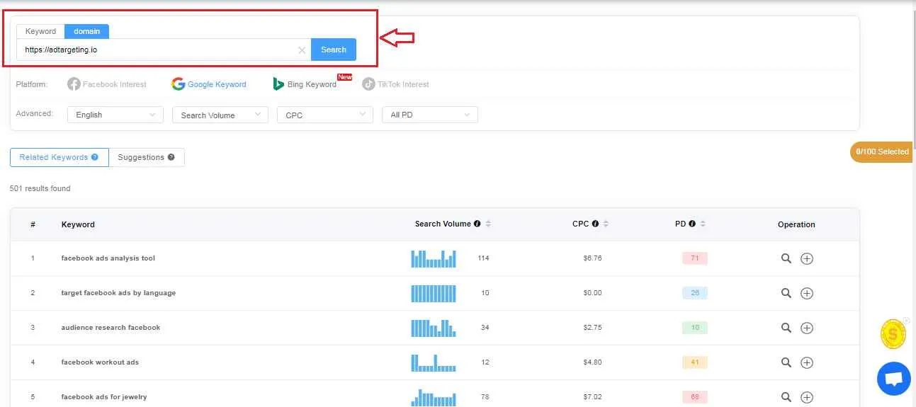
Task: Choose the Bing Keyword platform
Action: [x=305, y=84]
